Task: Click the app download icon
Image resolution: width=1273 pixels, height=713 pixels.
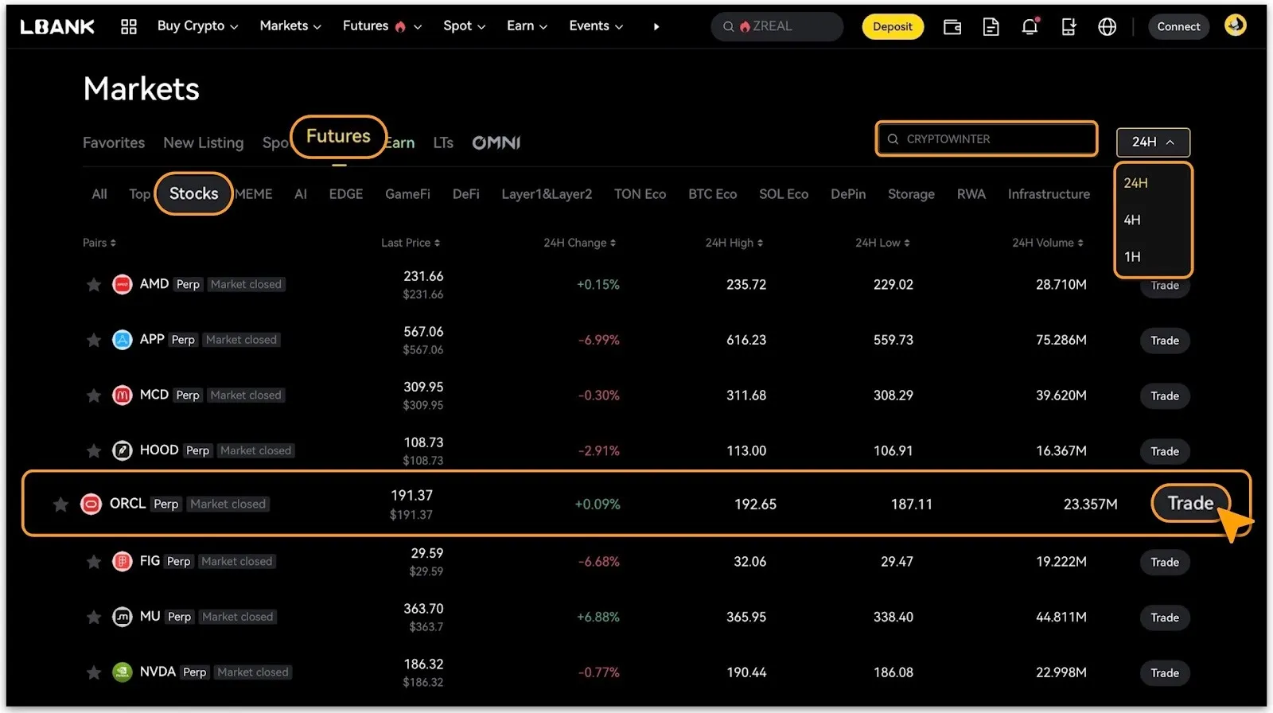Action: point(1069,27)
